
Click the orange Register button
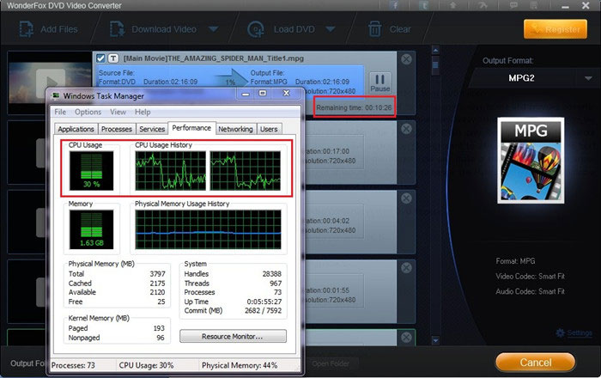[555, 29]
